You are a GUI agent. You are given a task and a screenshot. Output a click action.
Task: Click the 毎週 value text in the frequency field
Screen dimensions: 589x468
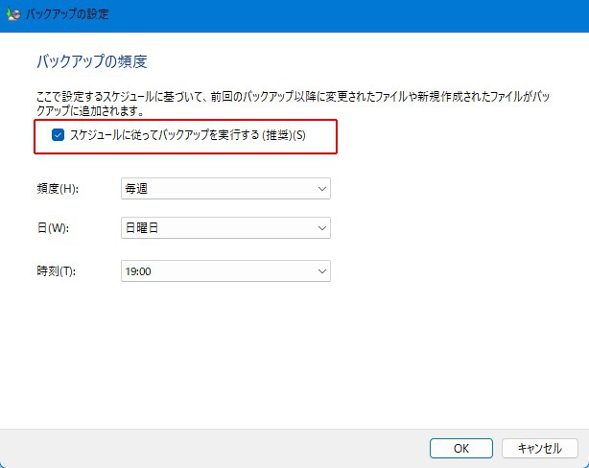(x=136, y=189)
